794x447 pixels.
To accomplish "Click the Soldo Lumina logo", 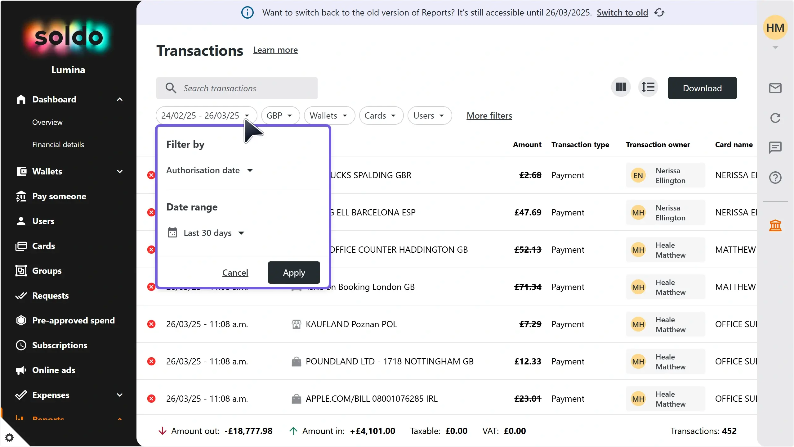I will (68, 37).
